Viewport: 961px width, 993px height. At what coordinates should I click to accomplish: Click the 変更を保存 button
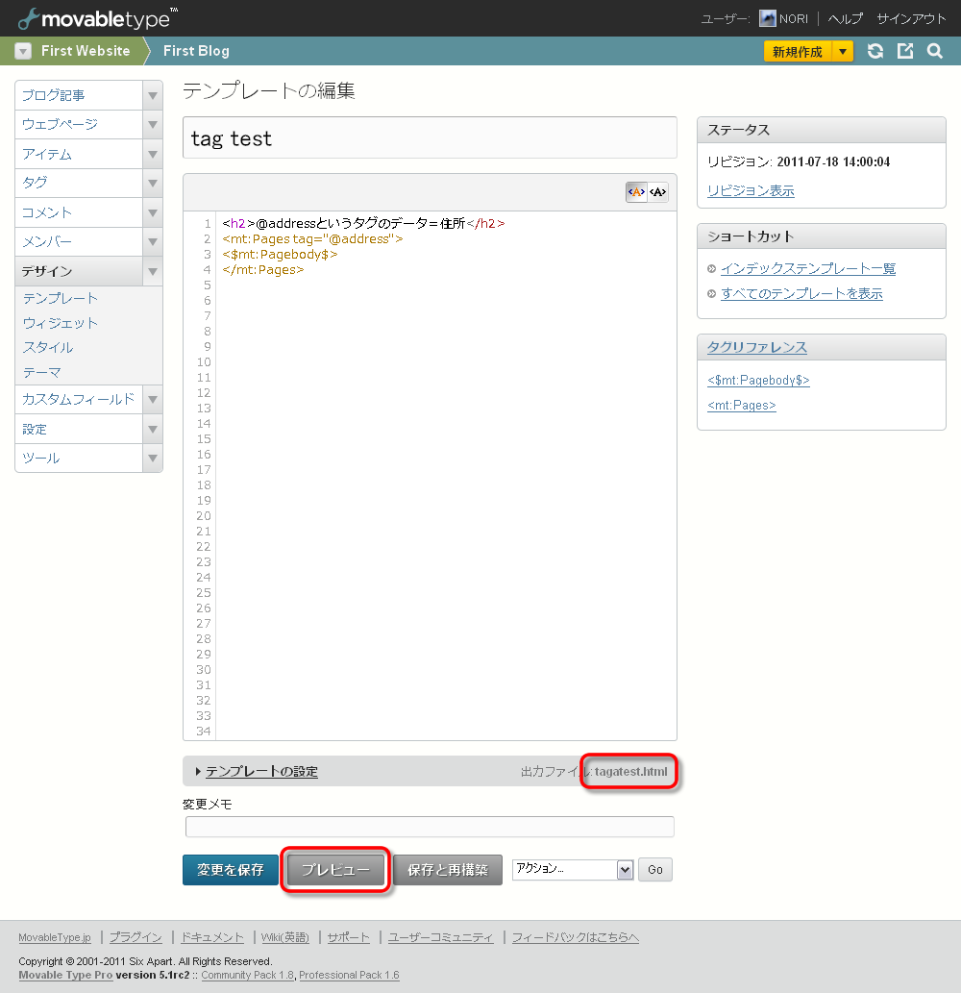(231, 870)
